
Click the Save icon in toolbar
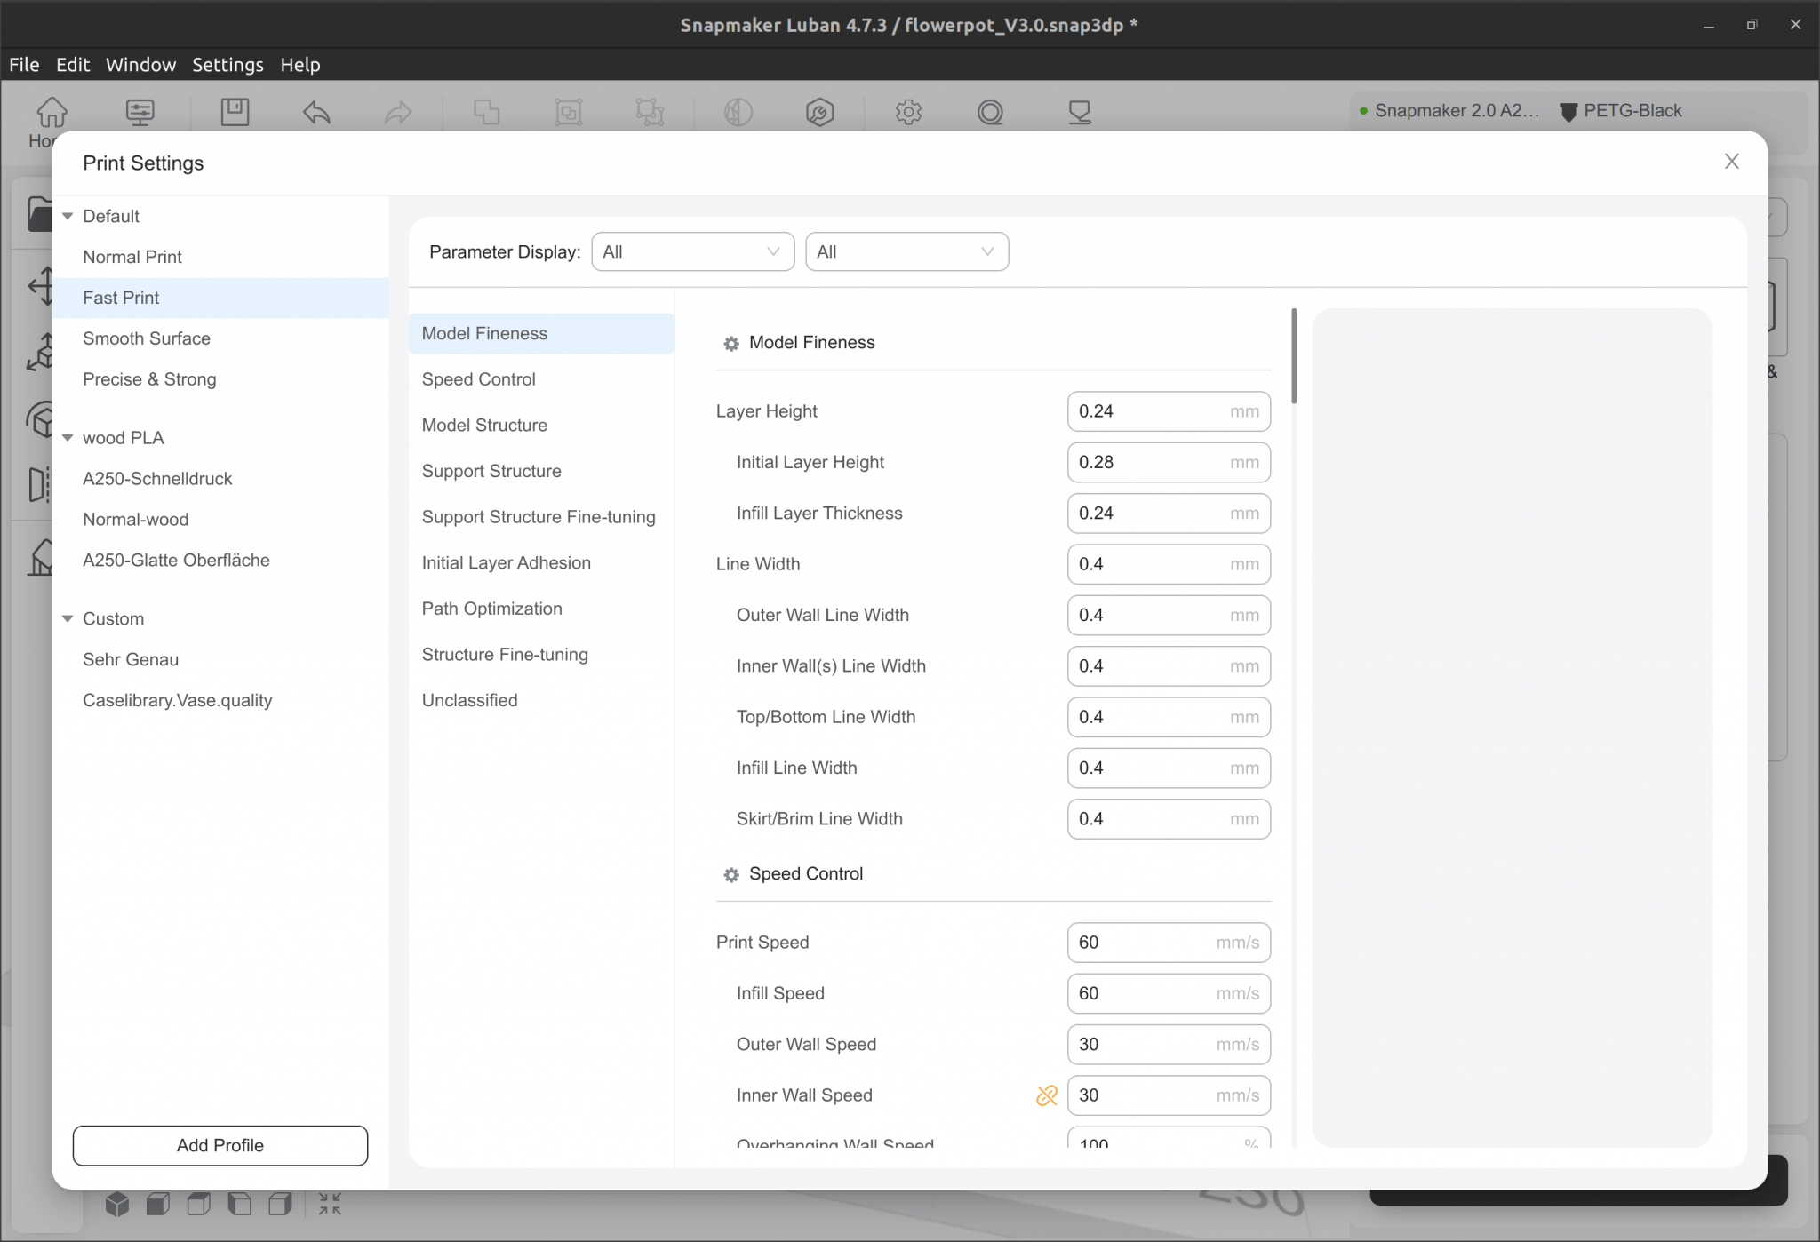point(235,112)
